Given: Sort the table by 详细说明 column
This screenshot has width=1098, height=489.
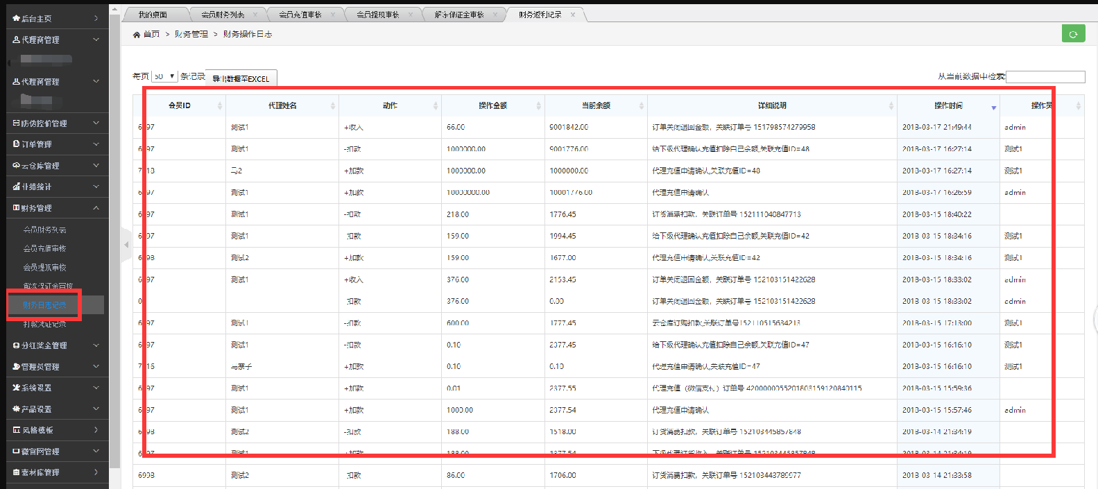Looking at the screenshot, I should (x=772, y=105).
